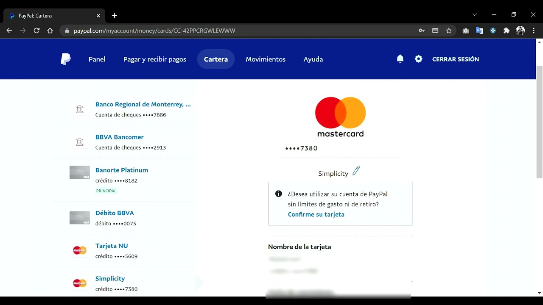543x305 pixels.
Task: Close the PayPal: Cartera tab
Action: tap(98, 16)
